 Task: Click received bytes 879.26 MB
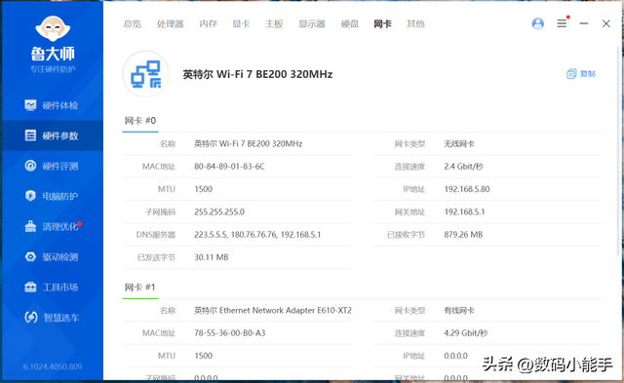coord(463,234)
